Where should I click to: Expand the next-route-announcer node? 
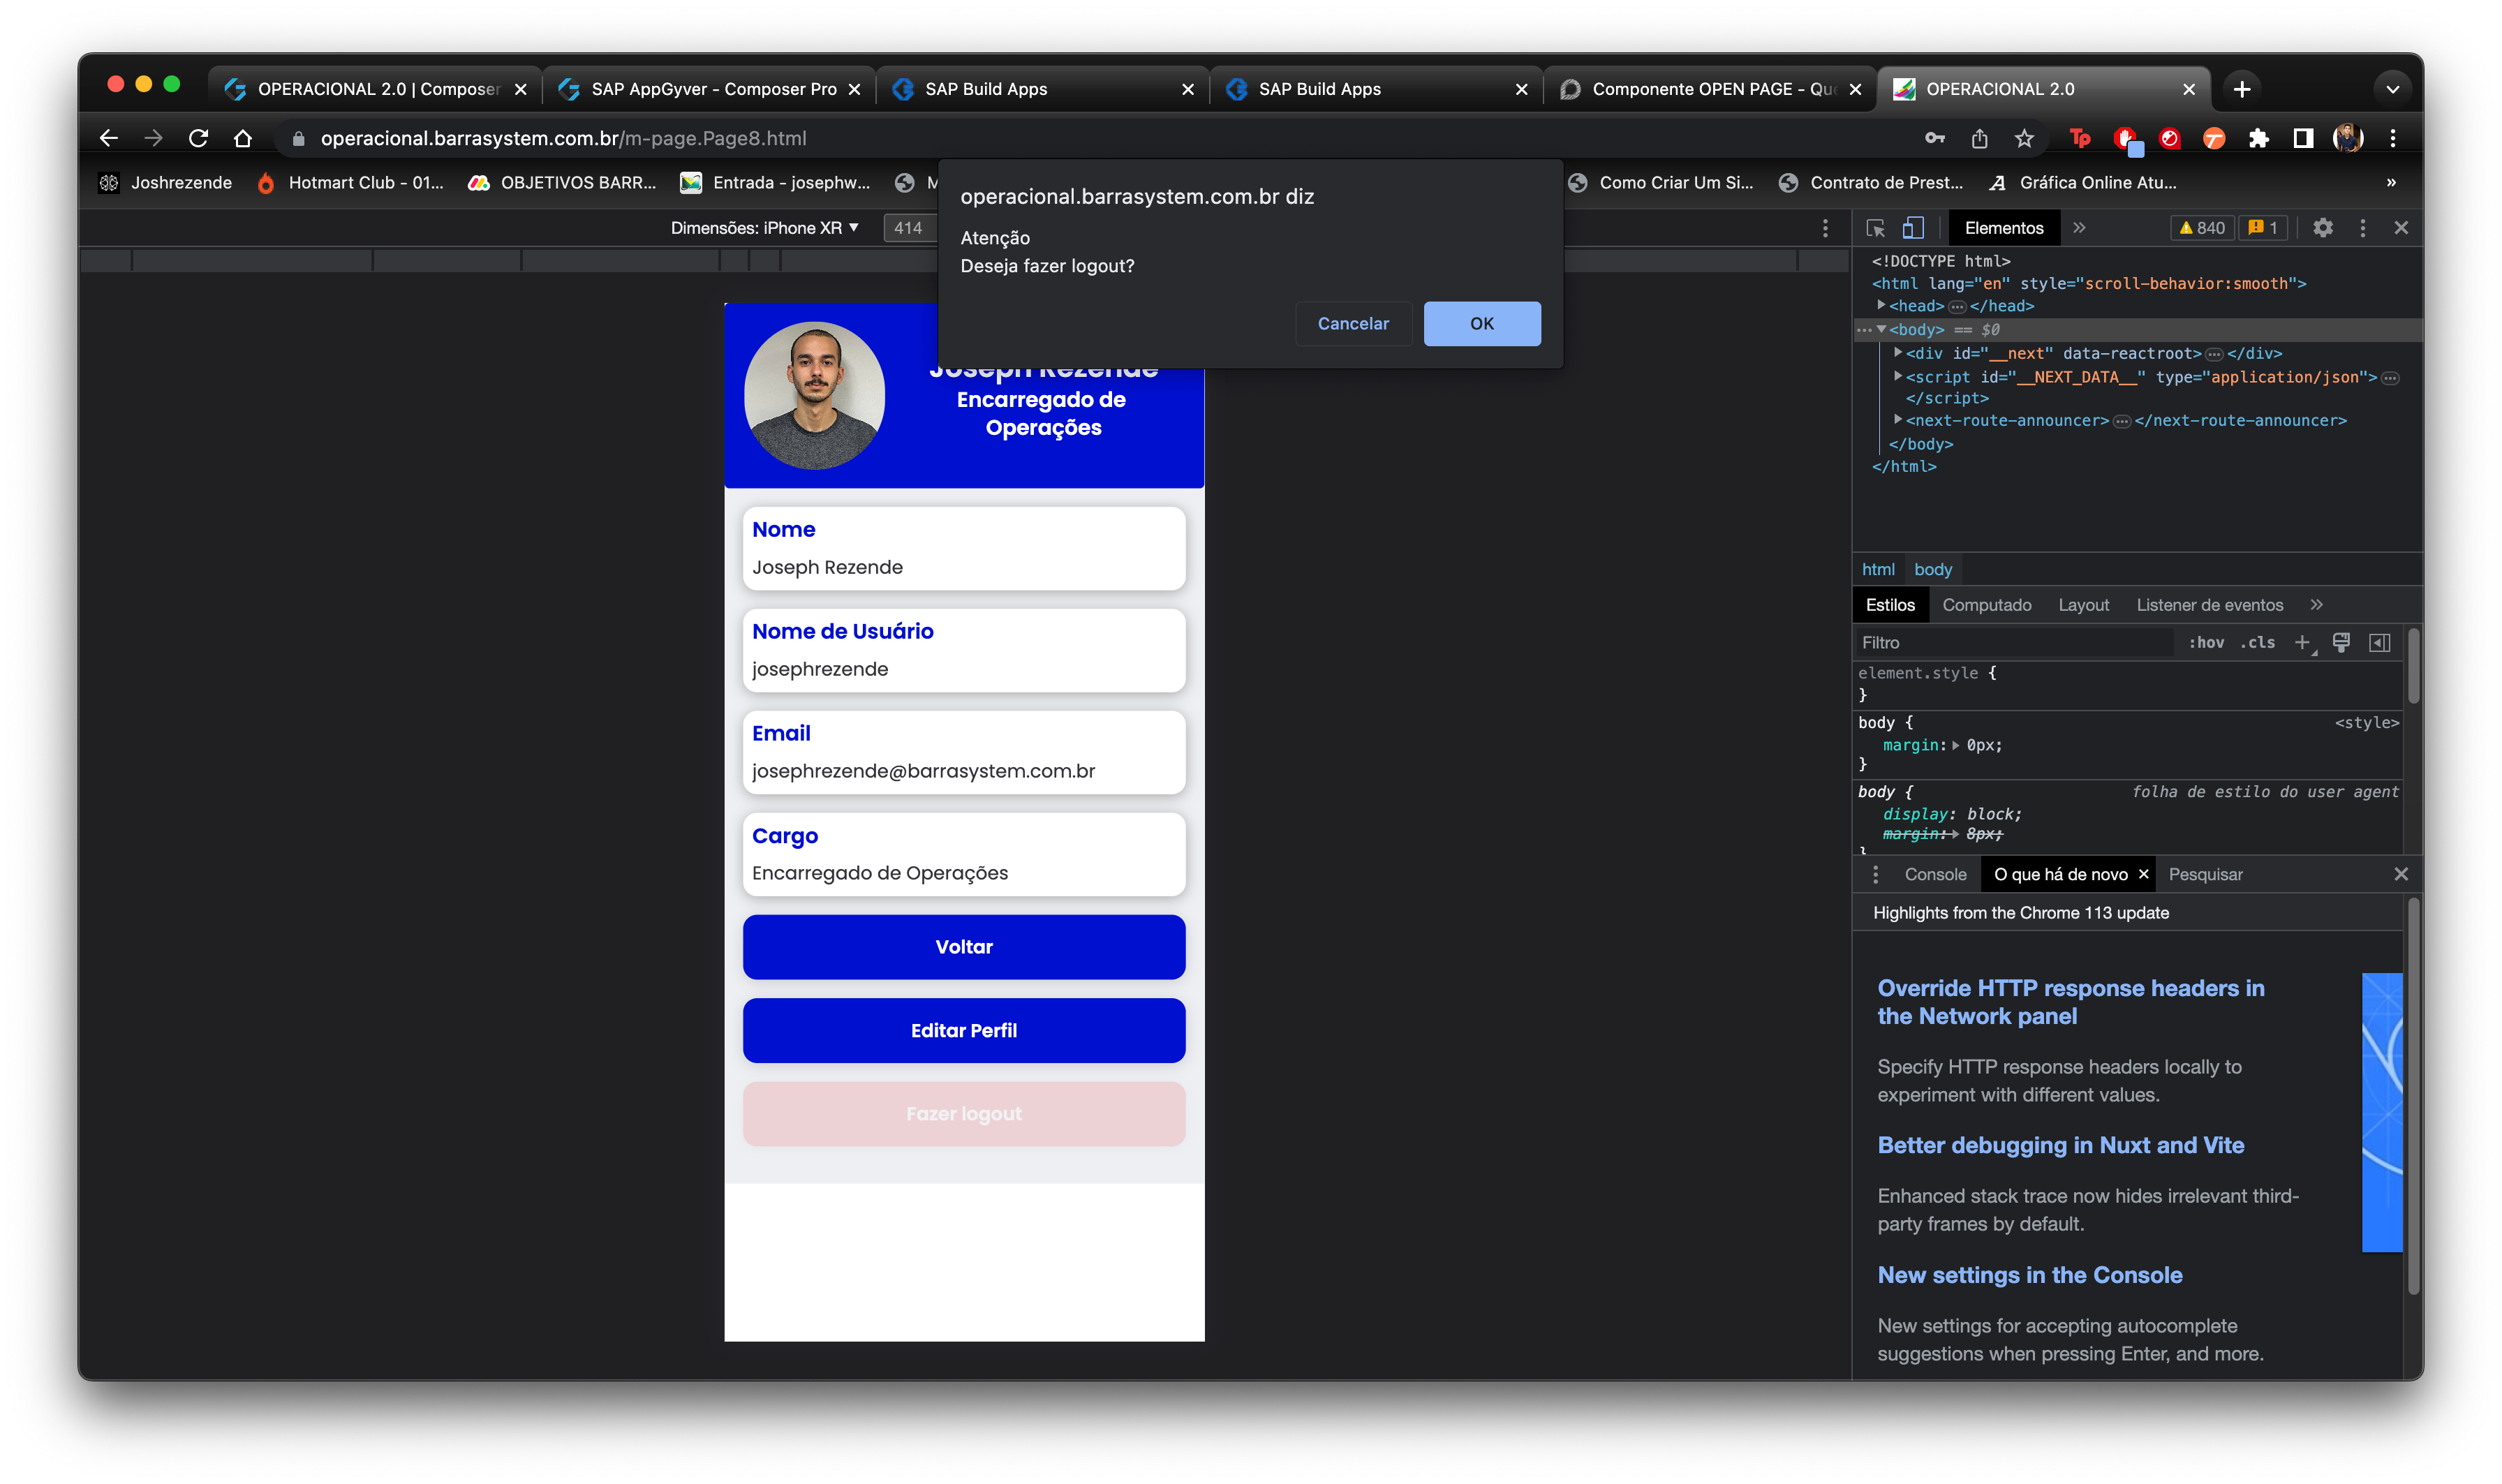coord(1897,420)
